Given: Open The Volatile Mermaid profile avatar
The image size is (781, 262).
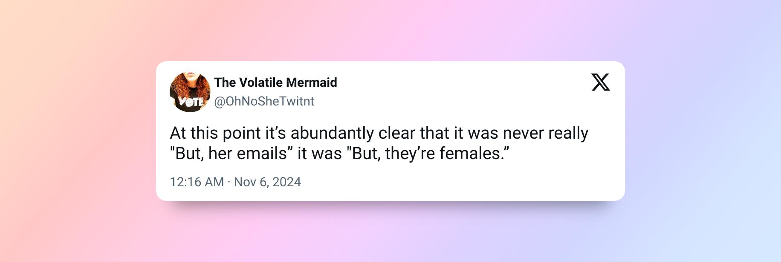Looking at the screenshot, I should coord(190,92).
